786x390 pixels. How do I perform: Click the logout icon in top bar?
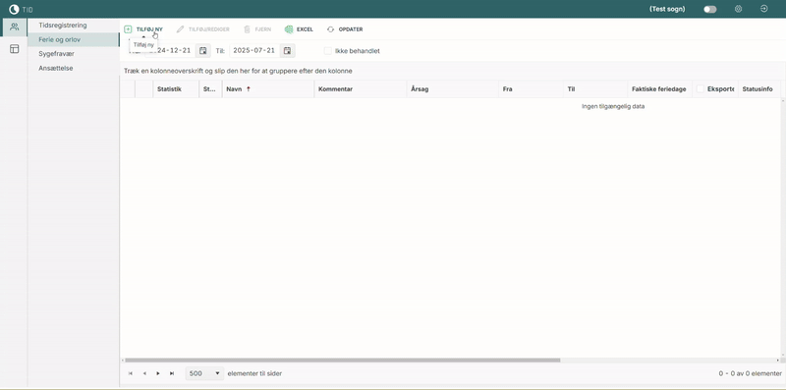(763, 9)
